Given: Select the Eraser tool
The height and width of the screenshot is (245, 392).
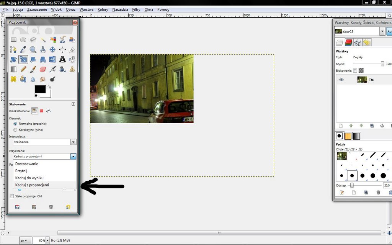Looking at the screenshot, I should tap(43, 69).
